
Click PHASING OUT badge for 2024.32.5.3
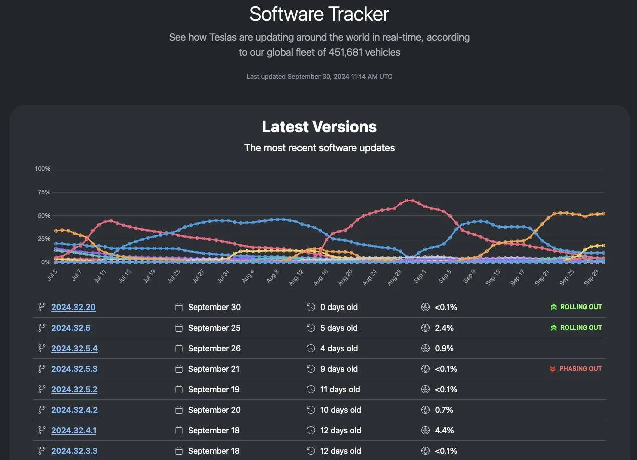point(576,369)
